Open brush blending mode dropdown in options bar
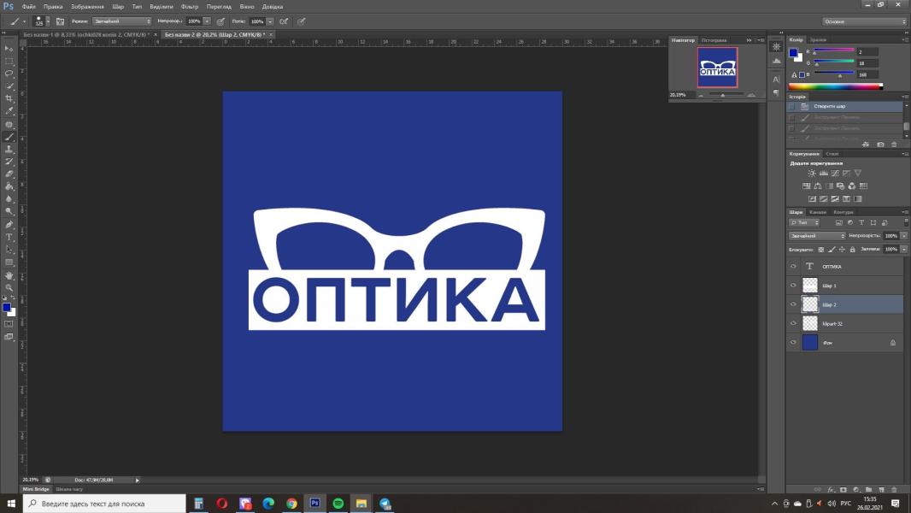The width and height of the screenshot is (911, 513). pos(121,21)
